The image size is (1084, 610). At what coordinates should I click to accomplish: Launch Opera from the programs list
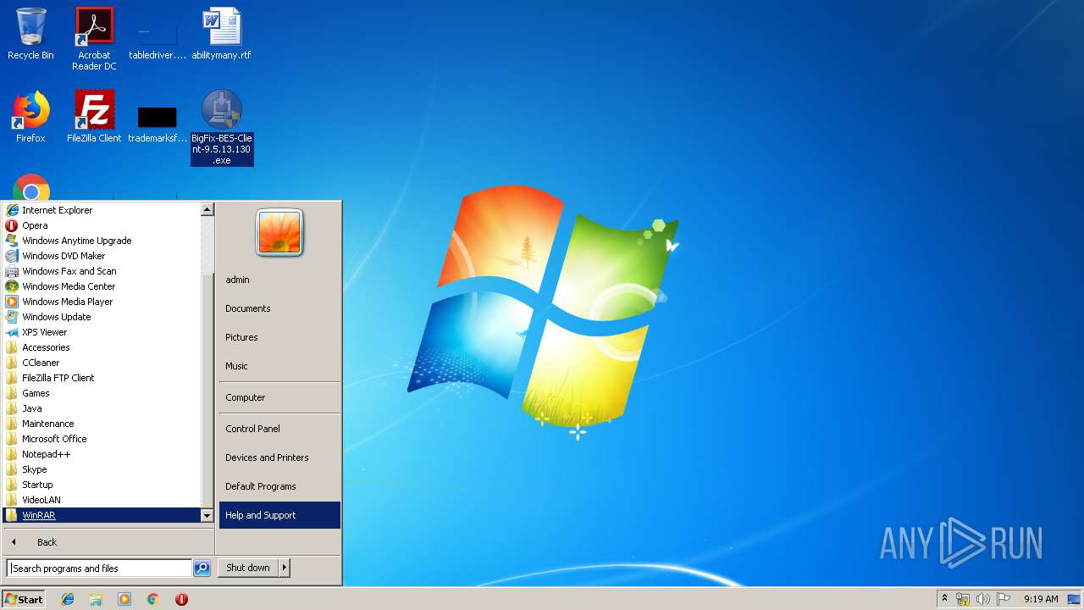102,225
